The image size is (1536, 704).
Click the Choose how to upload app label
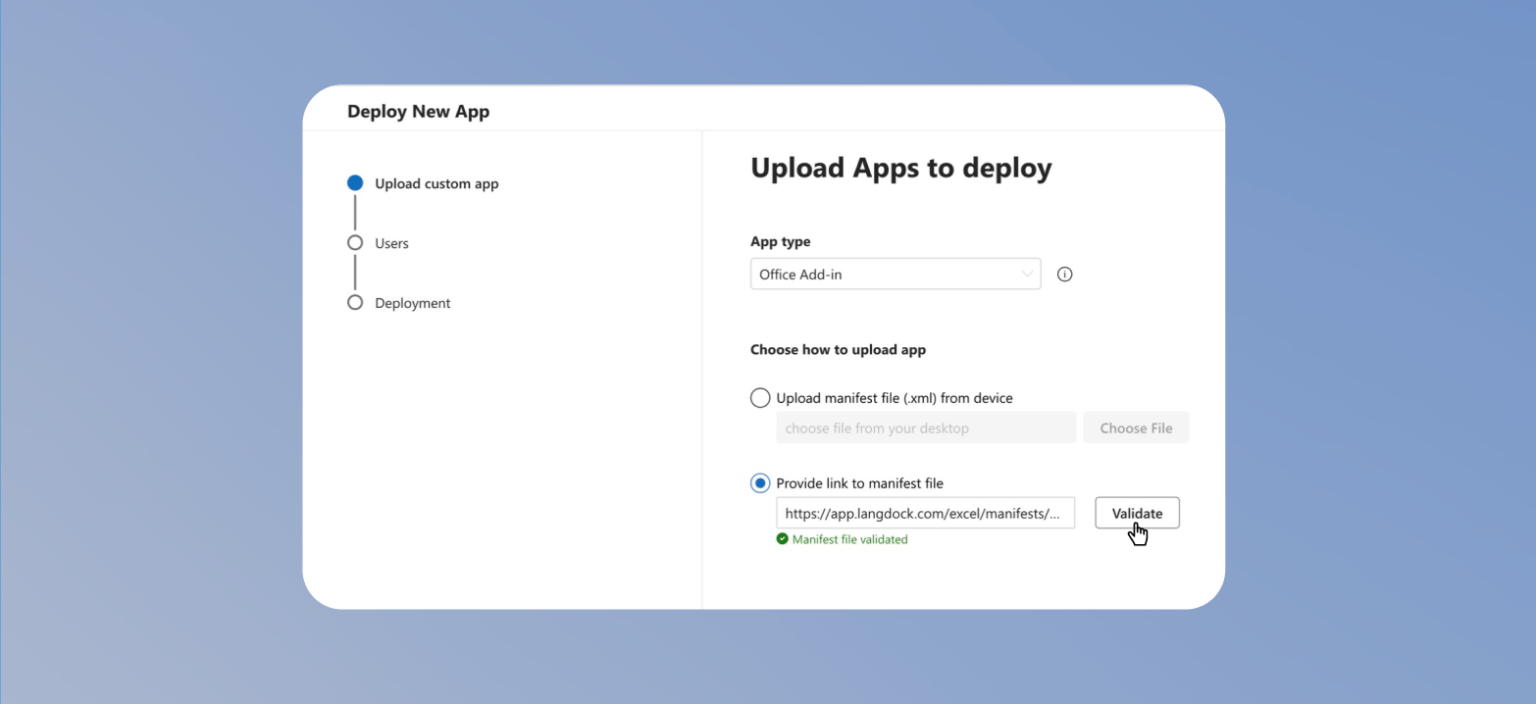(838, 349)
